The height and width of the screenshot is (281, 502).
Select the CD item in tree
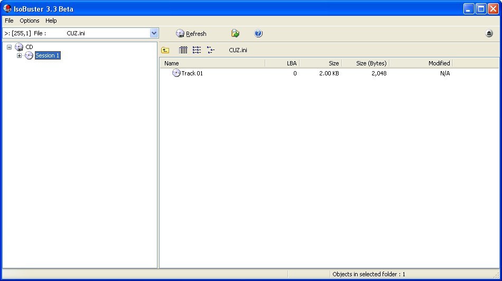[29, 47]
